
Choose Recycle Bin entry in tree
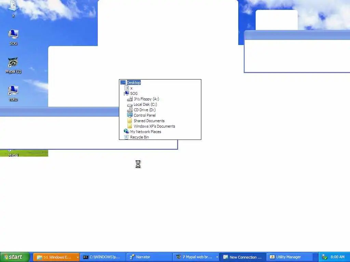coord(139,137)
